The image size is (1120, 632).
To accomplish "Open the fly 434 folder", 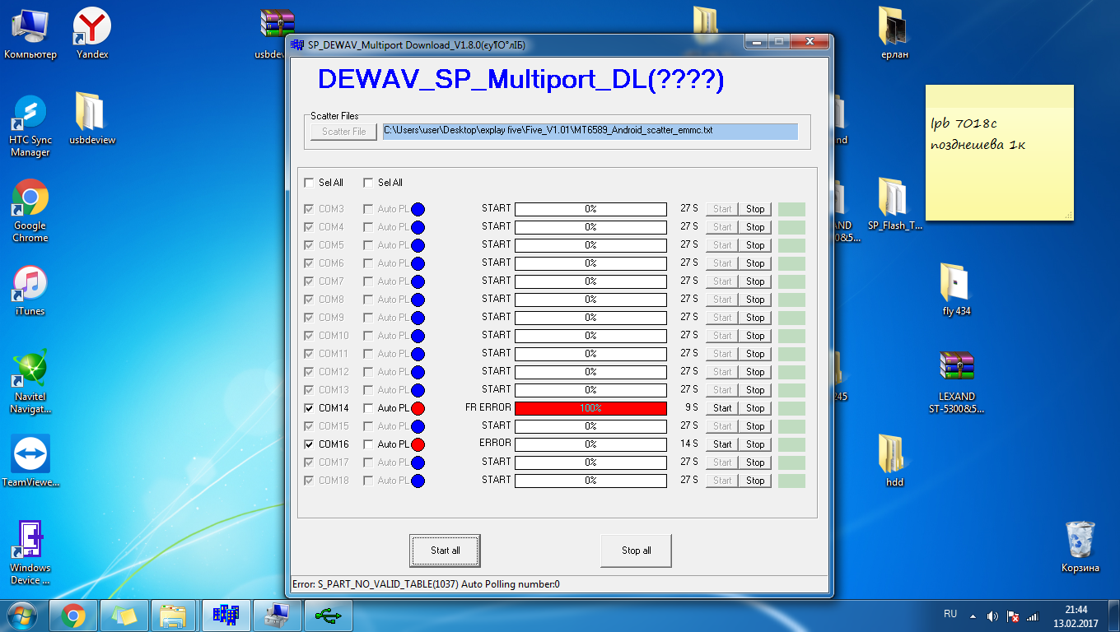I will 956,284.
